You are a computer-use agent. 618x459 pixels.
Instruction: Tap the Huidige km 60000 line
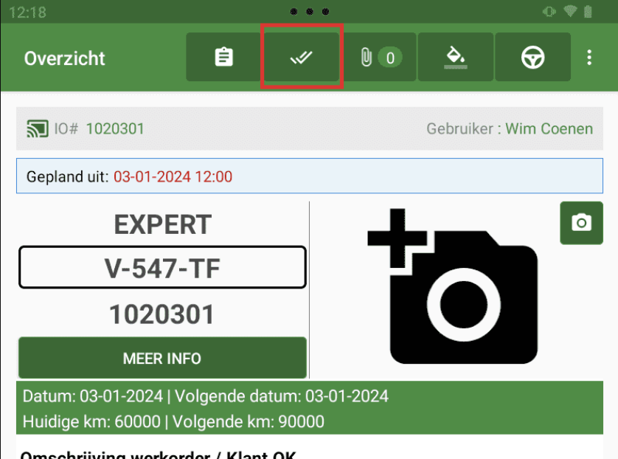click(x=173, y=421)
